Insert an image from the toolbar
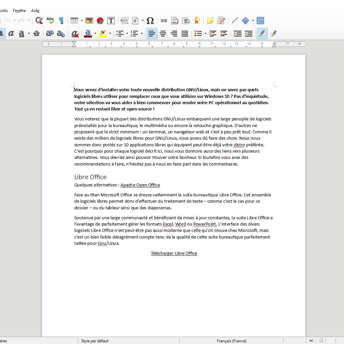 click(x=89, y=21)
